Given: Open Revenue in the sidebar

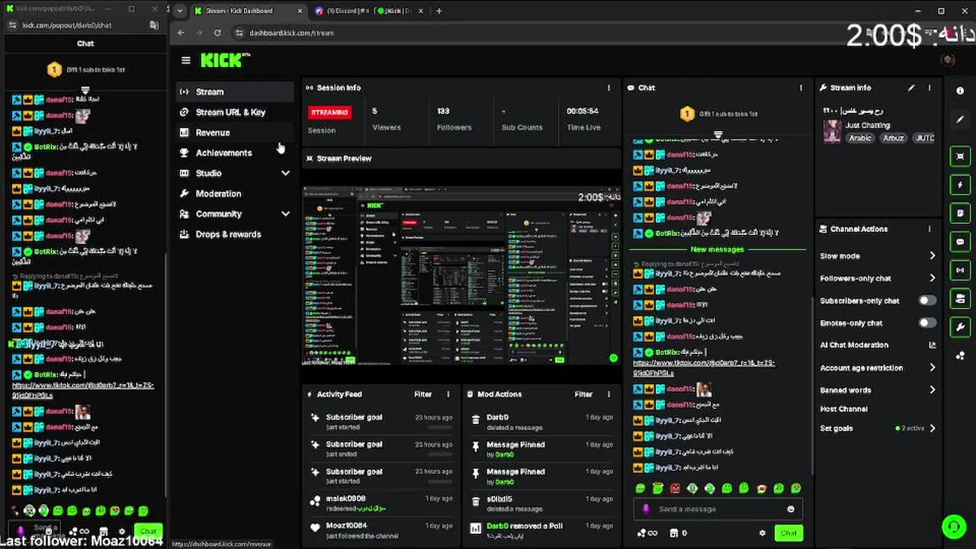Looking at the screenshot, I should coord(235,133).
